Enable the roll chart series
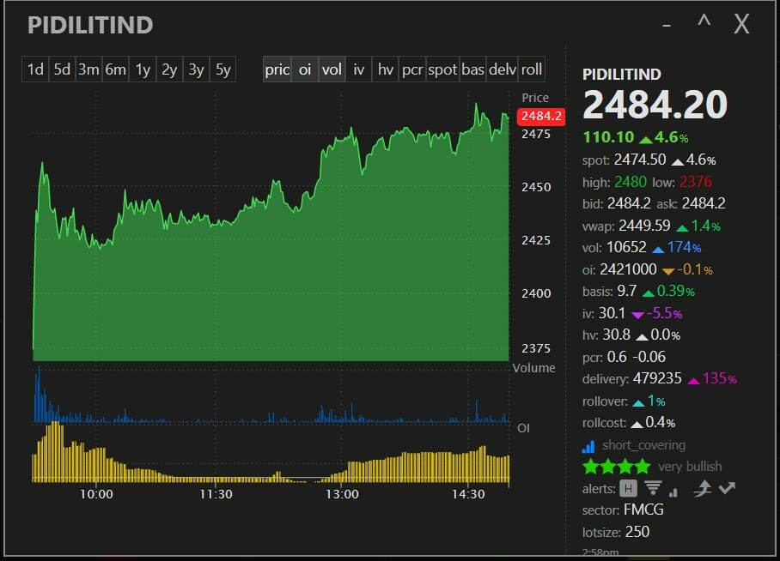Viewport: 780px width, 561px height. click(x=532, y=69)
